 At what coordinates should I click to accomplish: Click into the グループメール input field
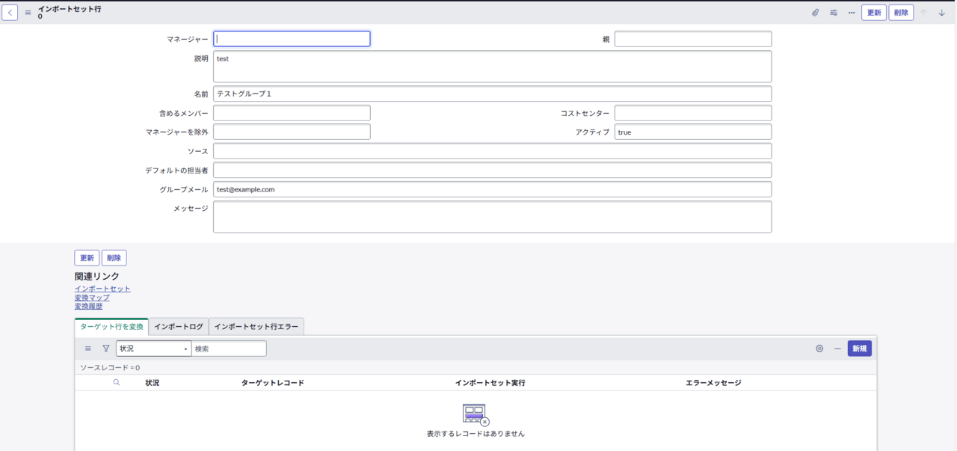(492, 190)
